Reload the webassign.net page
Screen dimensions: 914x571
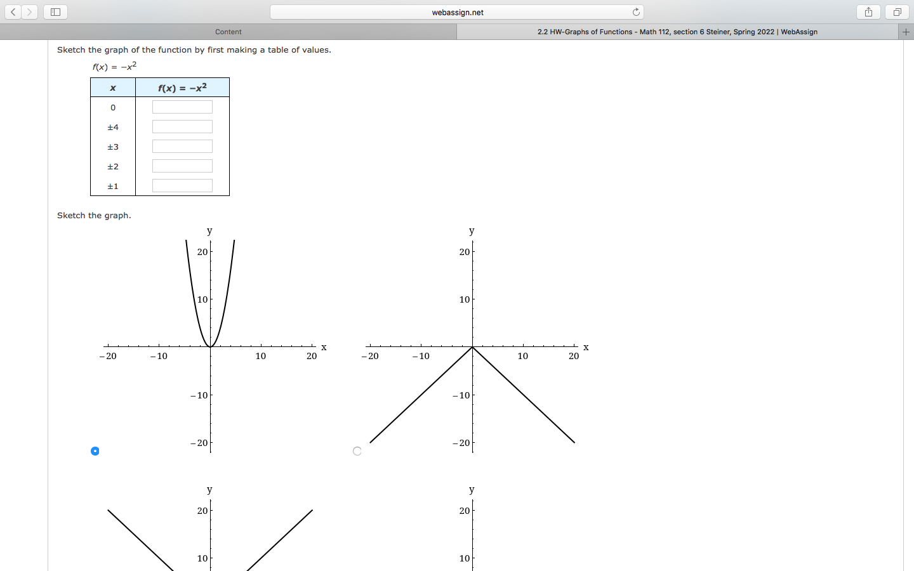click(636, 12)
